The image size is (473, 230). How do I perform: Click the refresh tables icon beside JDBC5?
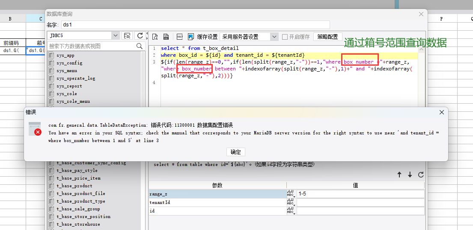pyautogui.click(x=140, y=35)
